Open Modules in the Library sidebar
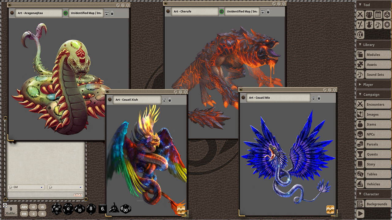 [x=374, y=54]
